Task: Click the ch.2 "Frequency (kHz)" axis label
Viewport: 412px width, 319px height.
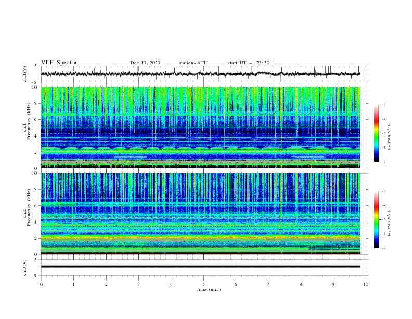Action: [29, 207]
